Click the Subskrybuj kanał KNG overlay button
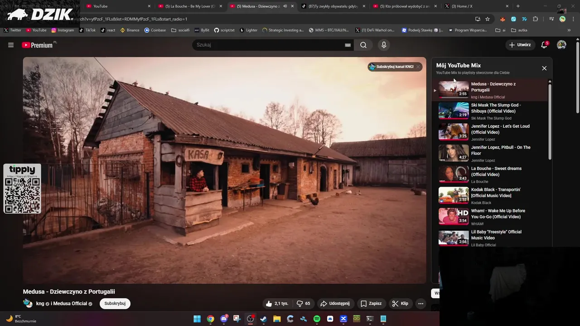This screenshot has width=580, height=326. 391,67
